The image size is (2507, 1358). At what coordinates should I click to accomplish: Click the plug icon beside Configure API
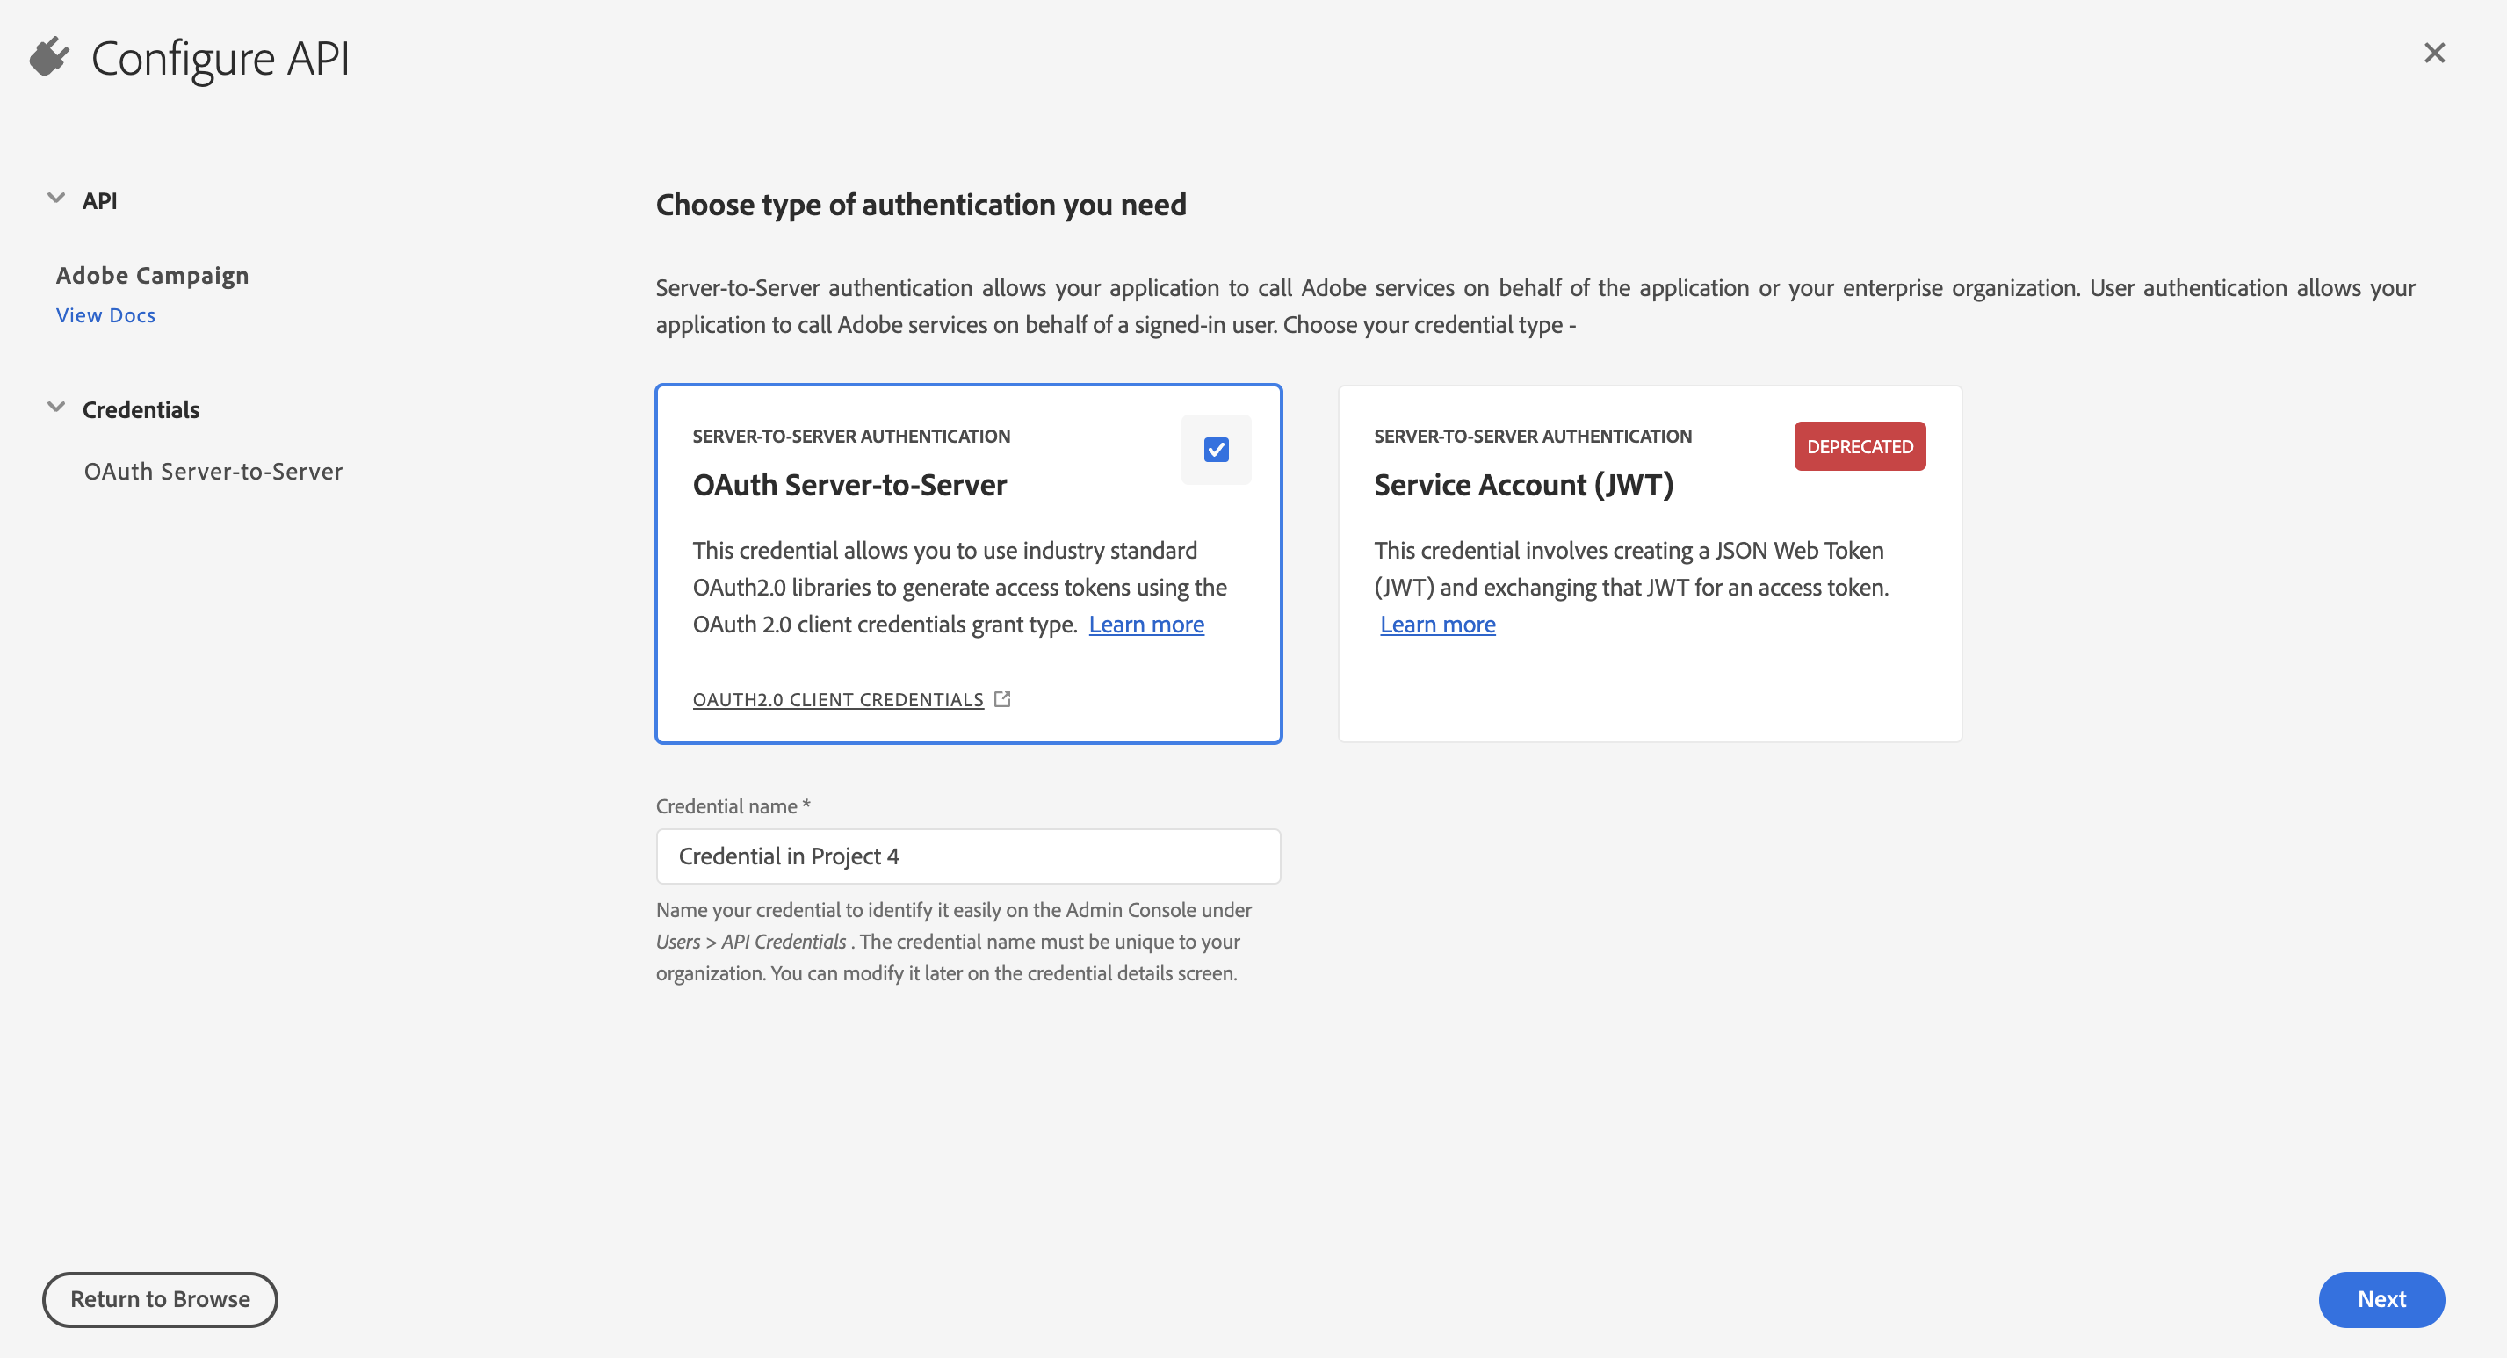48,57
